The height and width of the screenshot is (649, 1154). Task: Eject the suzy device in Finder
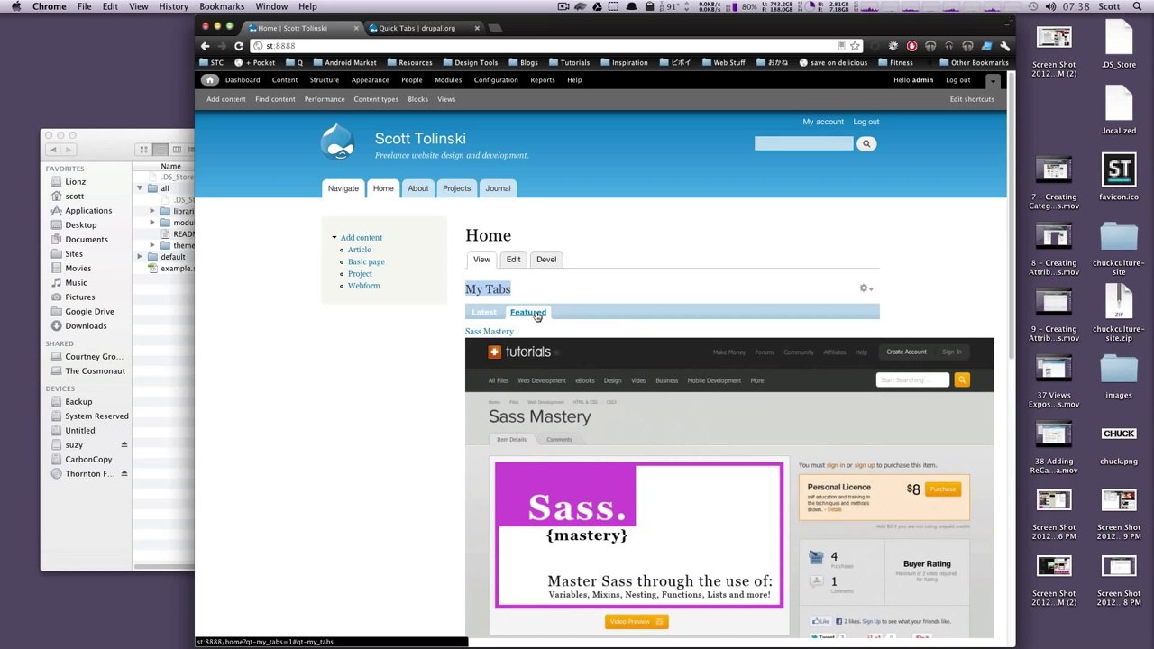(124, 444)
